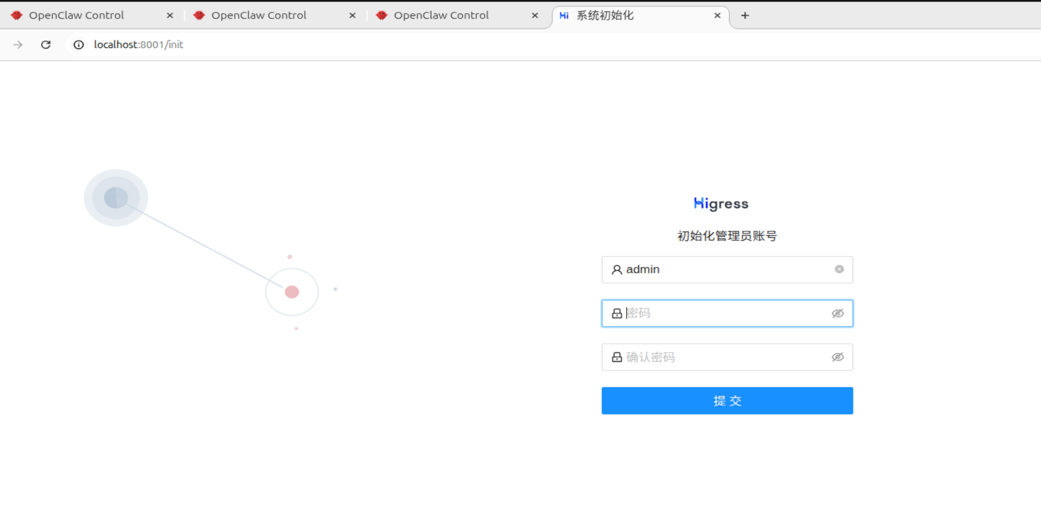
Task: Toggle password visibility eye icon
Action: pos(837,313)
